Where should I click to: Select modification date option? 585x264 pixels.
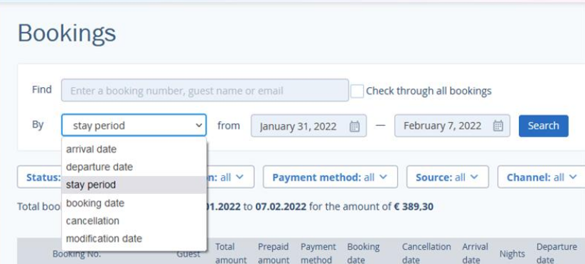(x=134, y=238)
